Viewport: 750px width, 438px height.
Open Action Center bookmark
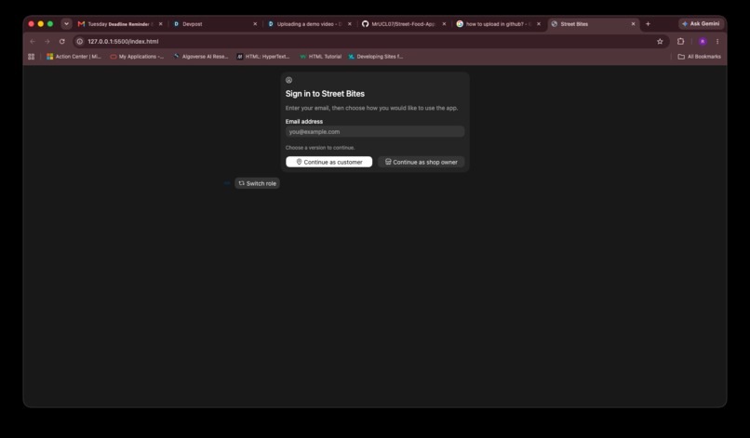pyautogui.click(x=74, y=57)
